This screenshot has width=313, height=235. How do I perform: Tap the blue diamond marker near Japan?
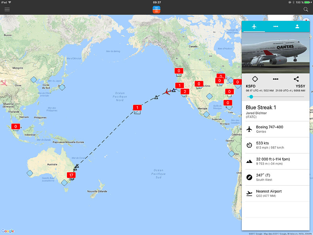tap(62, 87)
